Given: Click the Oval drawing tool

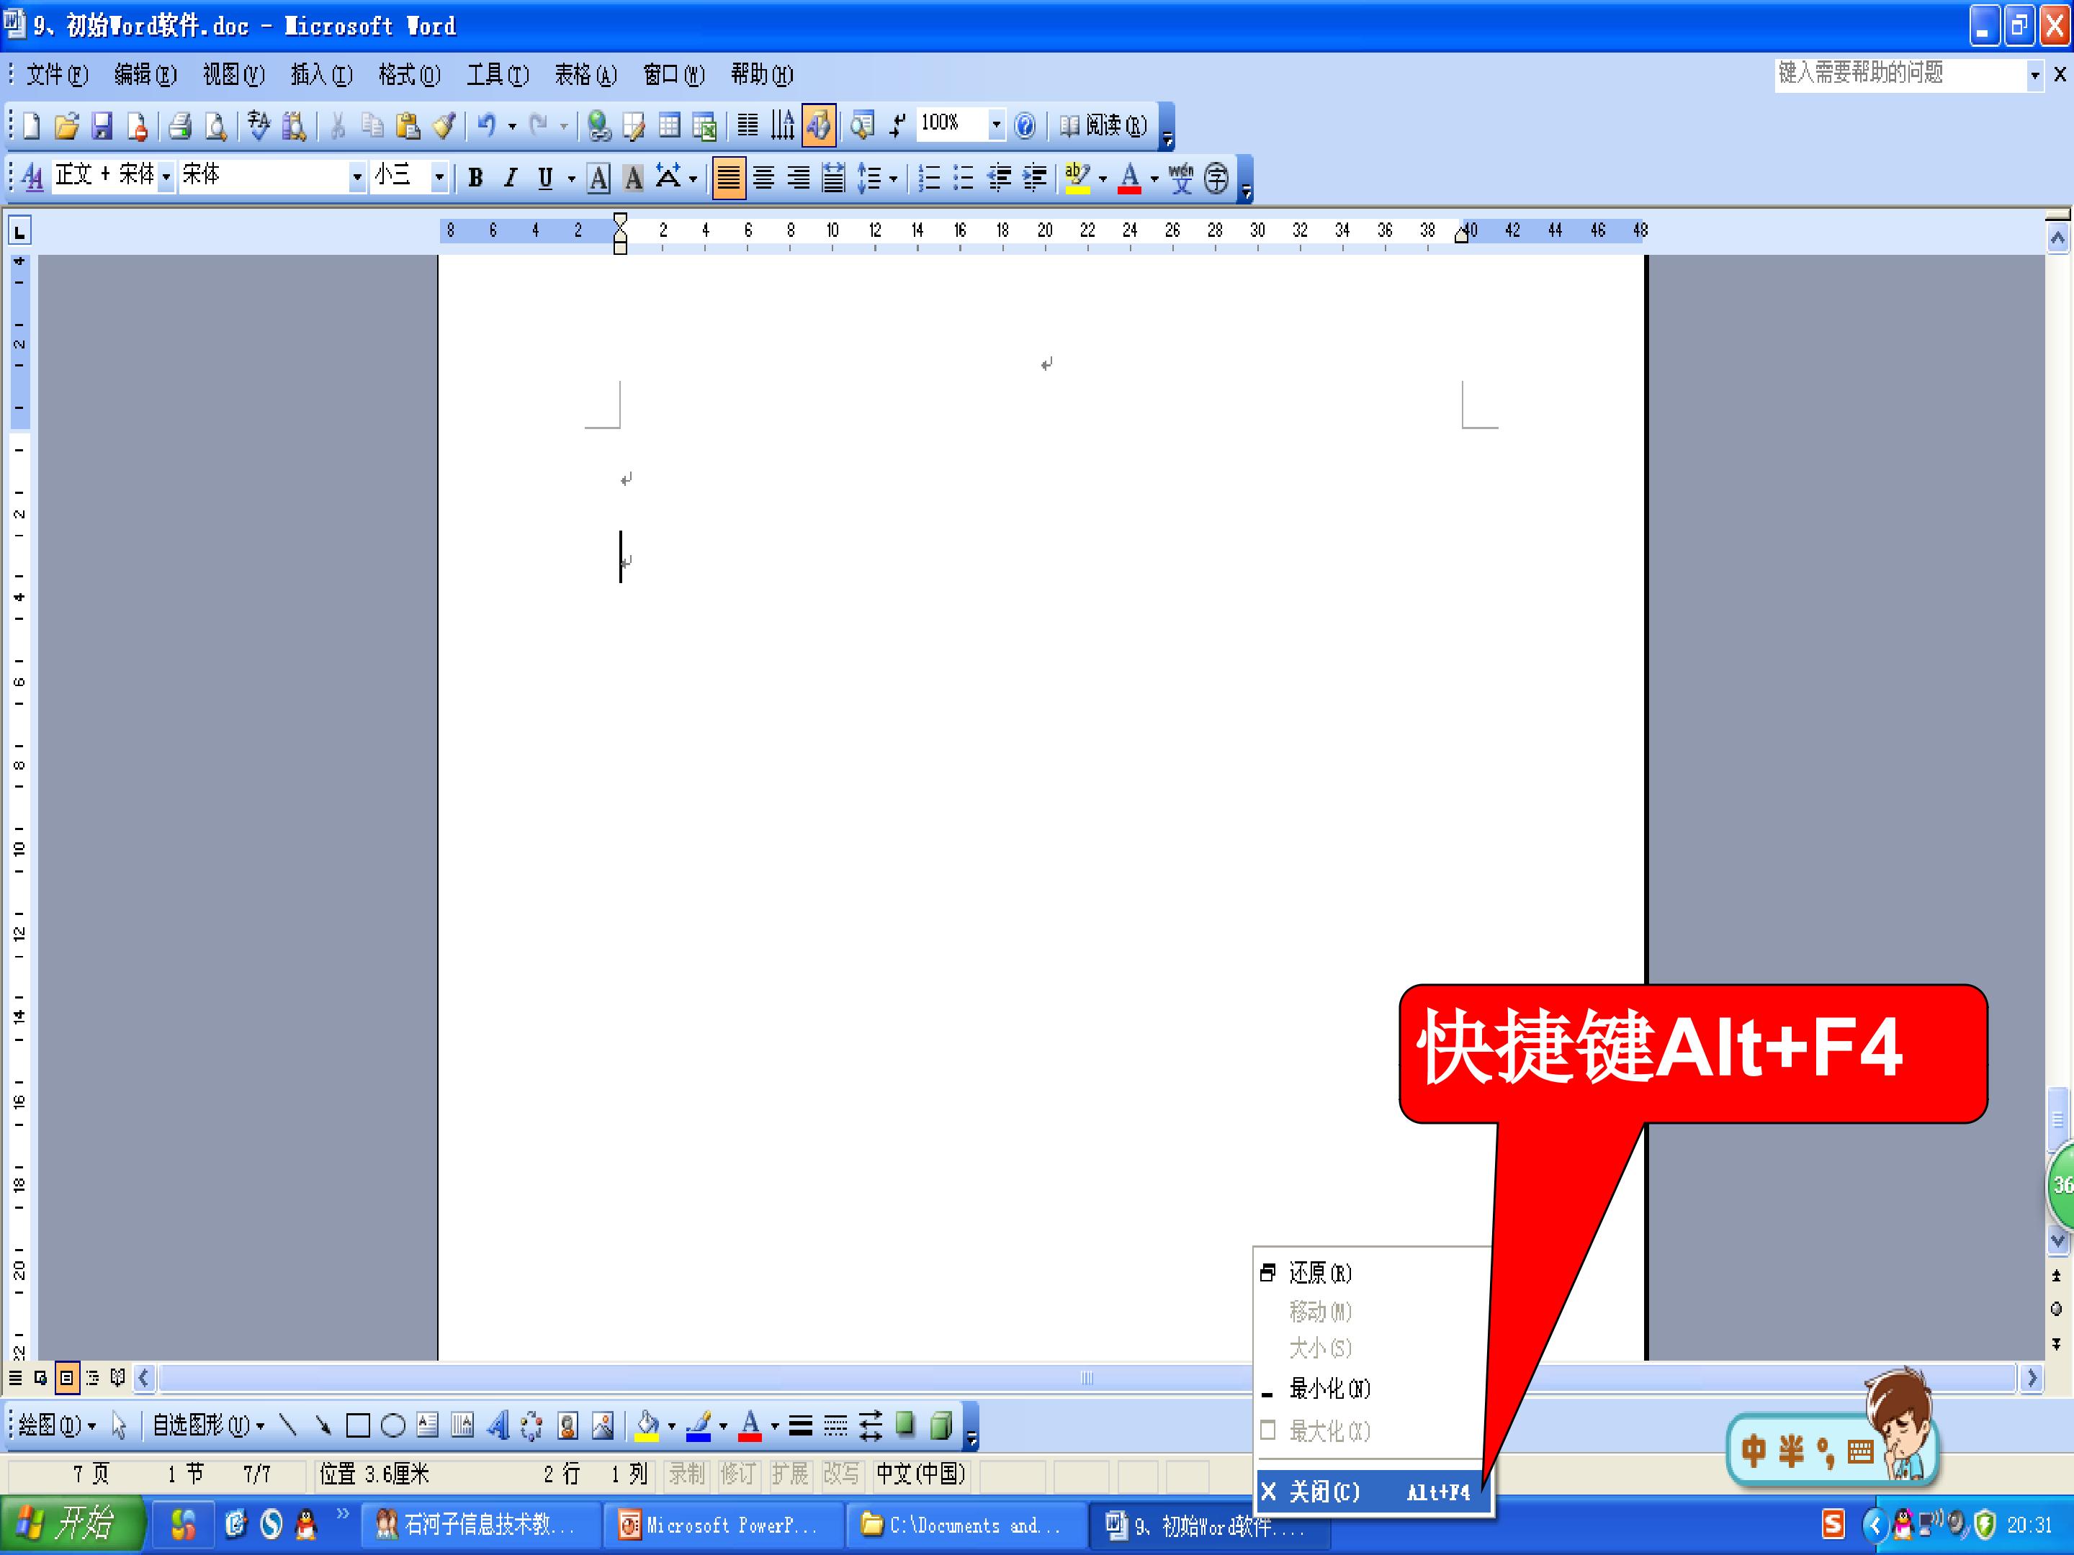Looking at the screenshot, I should click(393, 1425).
